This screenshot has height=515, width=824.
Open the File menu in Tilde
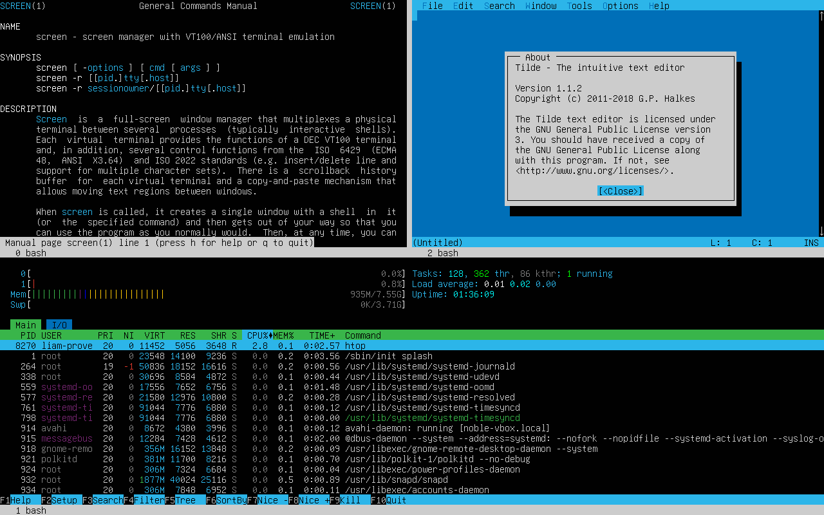(433, 6)
